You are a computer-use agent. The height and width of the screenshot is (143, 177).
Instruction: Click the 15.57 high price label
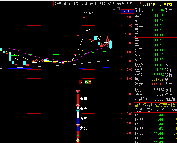tap(91, 13)
